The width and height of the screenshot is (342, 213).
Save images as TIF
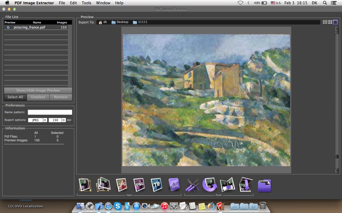156,185
